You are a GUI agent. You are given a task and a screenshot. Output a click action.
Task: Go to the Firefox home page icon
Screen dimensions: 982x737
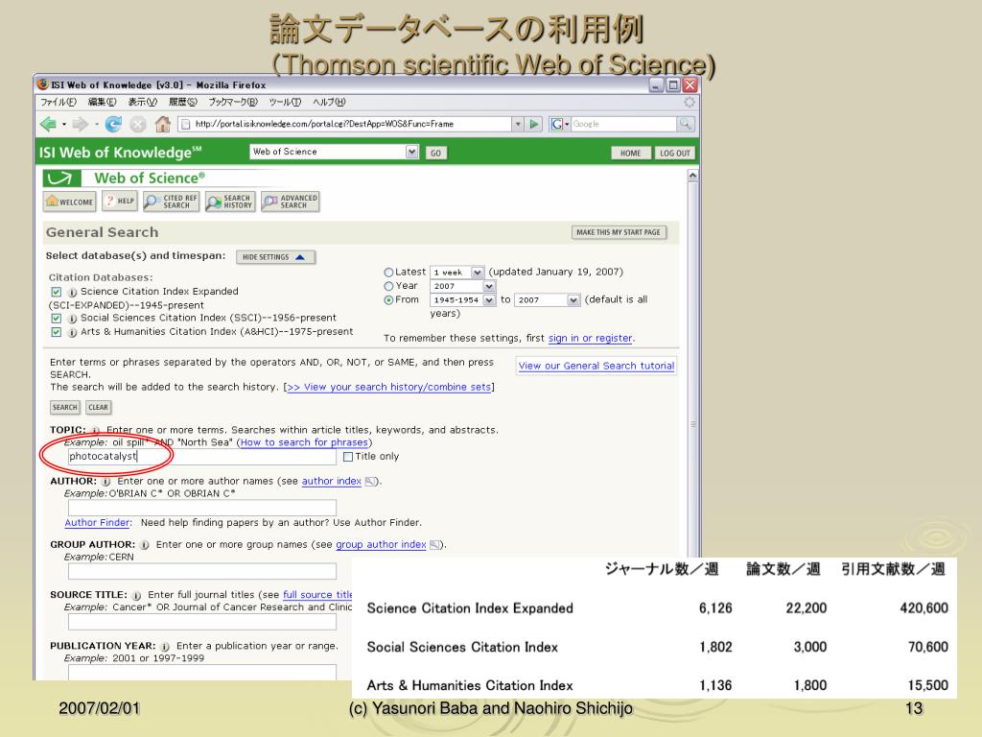163,124
